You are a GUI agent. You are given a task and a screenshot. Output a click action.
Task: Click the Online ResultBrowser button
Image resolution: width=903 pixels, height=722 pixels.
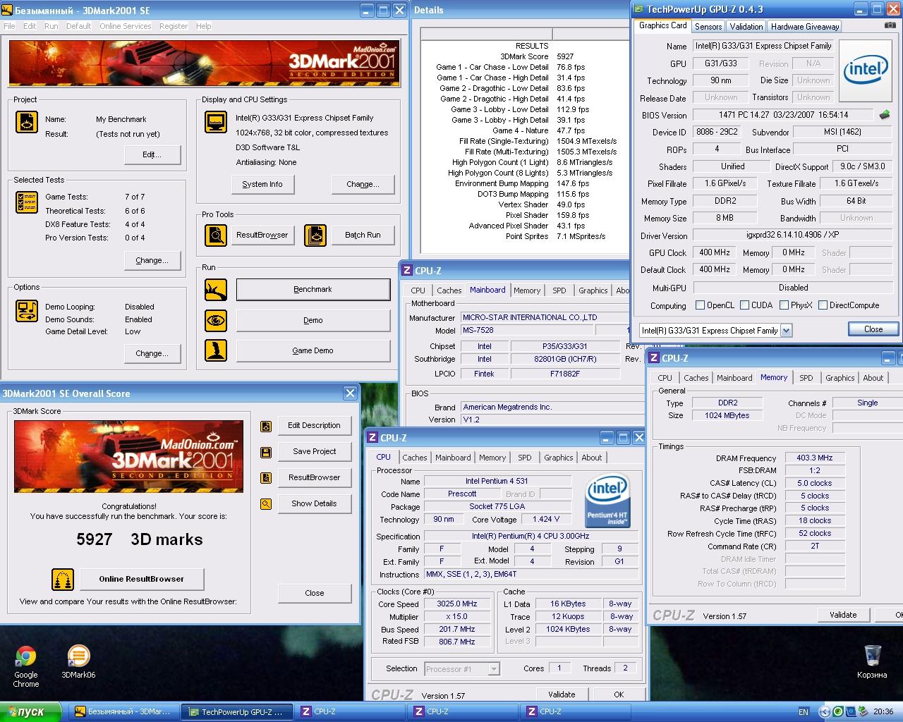click(142, 580)
